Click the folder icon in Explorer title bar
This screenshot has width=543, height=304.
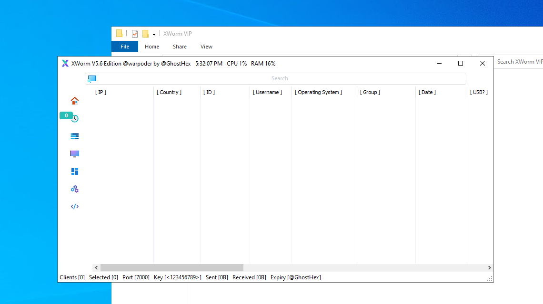click(x=119, y=34)
